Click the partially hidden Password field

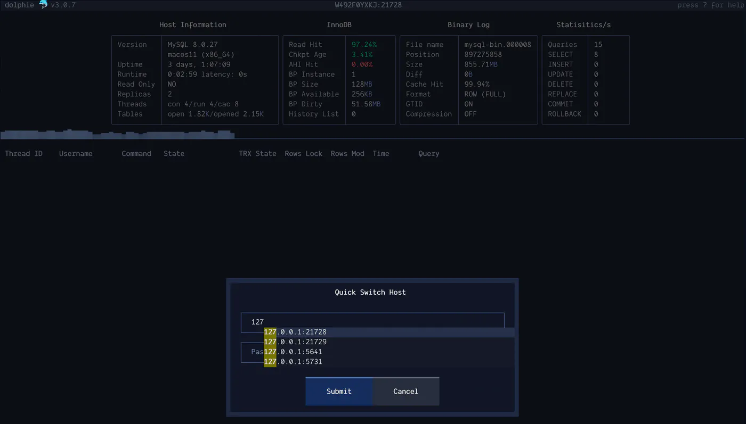253,352
